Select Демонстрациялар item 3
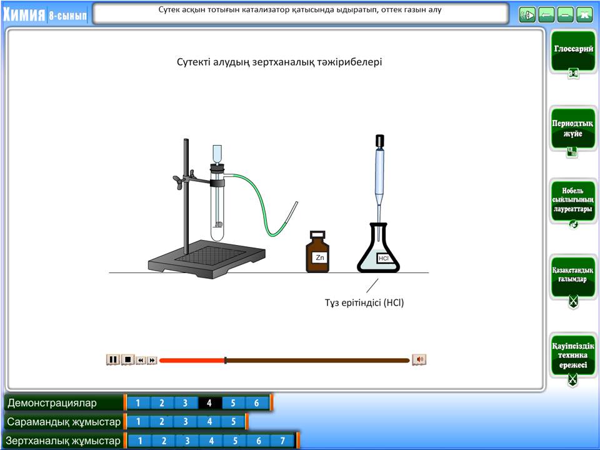 (186, 403)
